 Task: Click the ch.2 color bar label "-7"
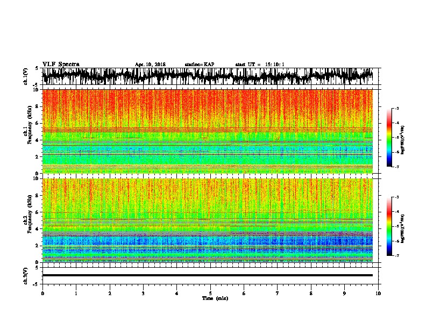click(397, 255)
